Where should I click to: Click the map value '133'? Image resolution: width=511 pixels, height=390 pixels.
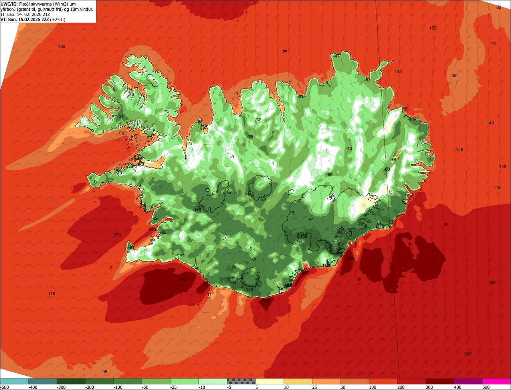tap(398, 71)
